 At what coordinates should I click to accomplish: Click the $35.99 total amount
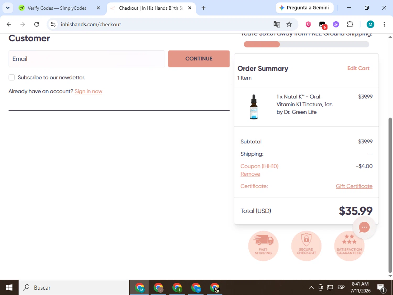click(356, 211)
